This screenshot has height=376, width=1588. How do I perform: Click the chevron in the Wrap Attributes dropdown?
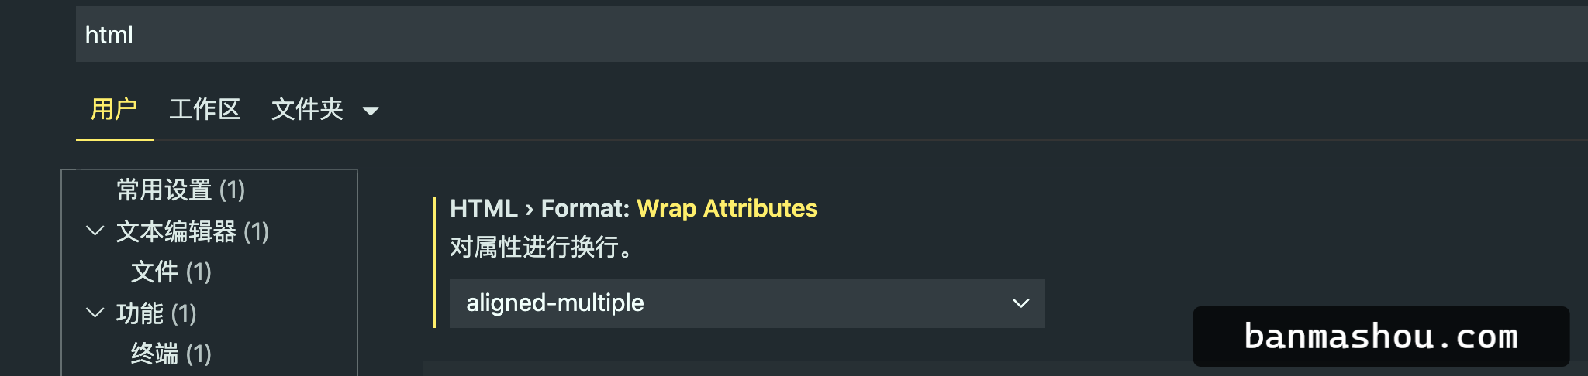point(1020,303)
